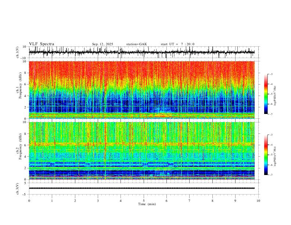Click the ch.2 spectrogram panel
Image resolution: width=291 pixels, height=225 pixels.
coord(142,151)
